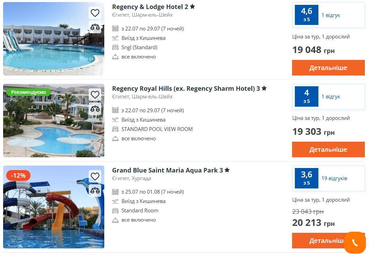Image resolution: width=369 pixels, height=256 pixels.
Task: Toggle comparison for Regency & Lodge Hotel
Action: (95, 27)
